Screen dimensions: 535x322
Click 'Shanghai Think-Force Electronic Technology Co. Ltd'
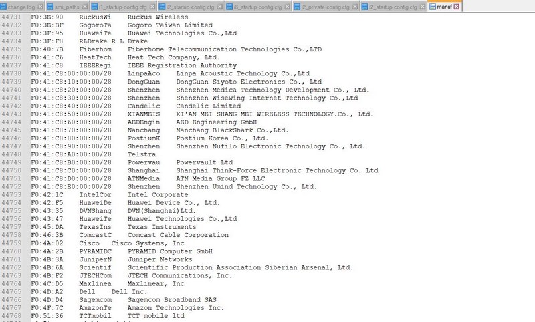click(277, 170)
